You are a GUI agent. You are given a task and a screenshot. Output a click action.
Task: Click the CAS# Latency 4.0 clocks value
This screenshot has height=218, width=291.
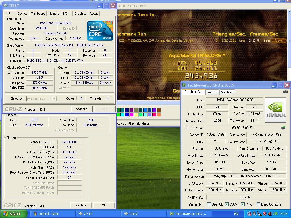tap(69, 152)
